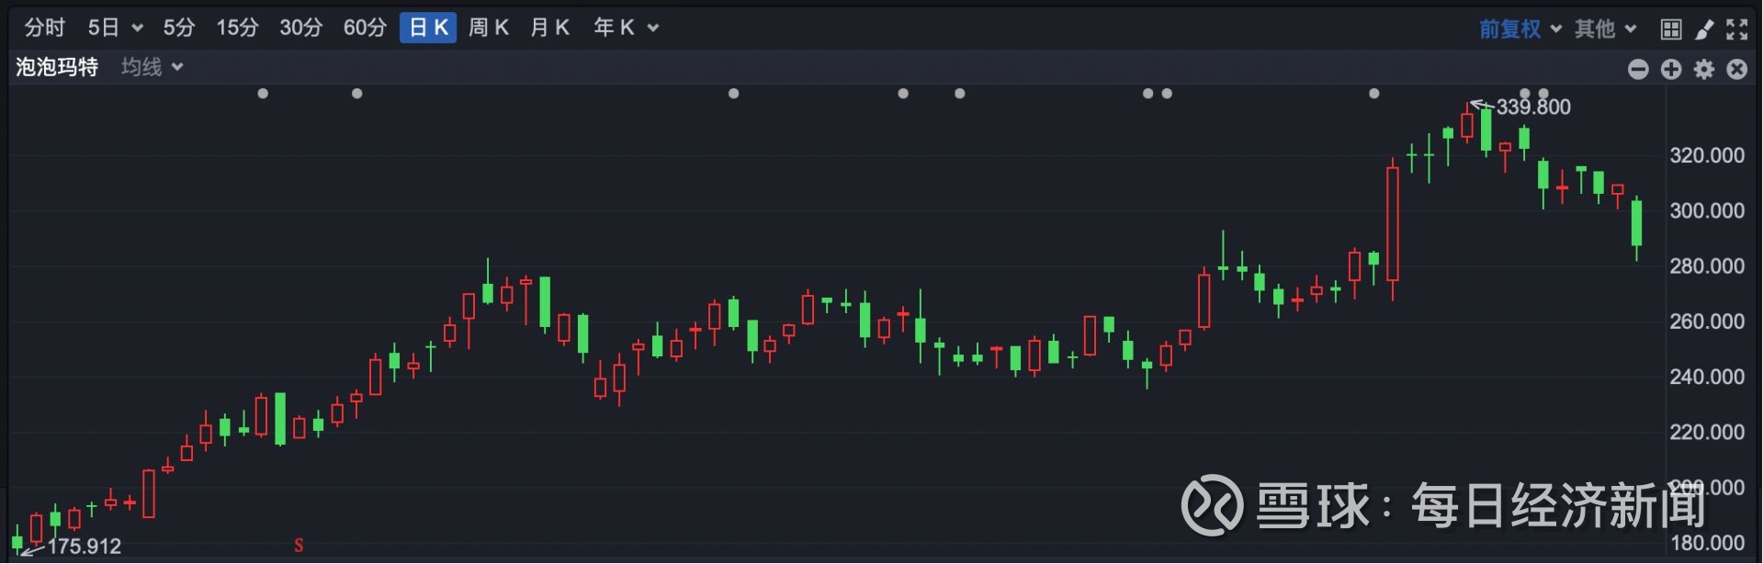Screen dimensions: 1763x564
Task: Select the drawing brush tool
Action: [1704, 29]
